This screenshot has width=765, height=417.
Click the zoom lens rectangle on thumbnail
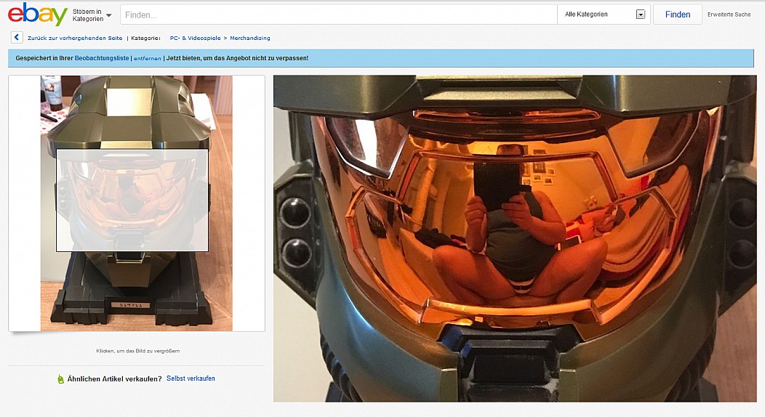(132, 201)
